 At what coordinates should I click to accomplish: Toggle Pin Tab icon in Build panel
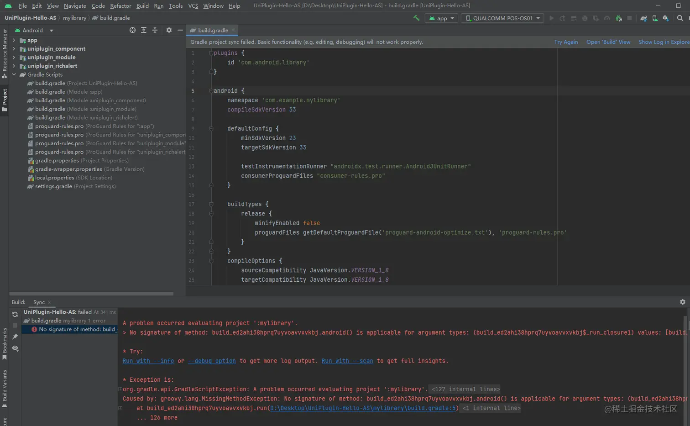pyautogui.click(x=15, y=337)
